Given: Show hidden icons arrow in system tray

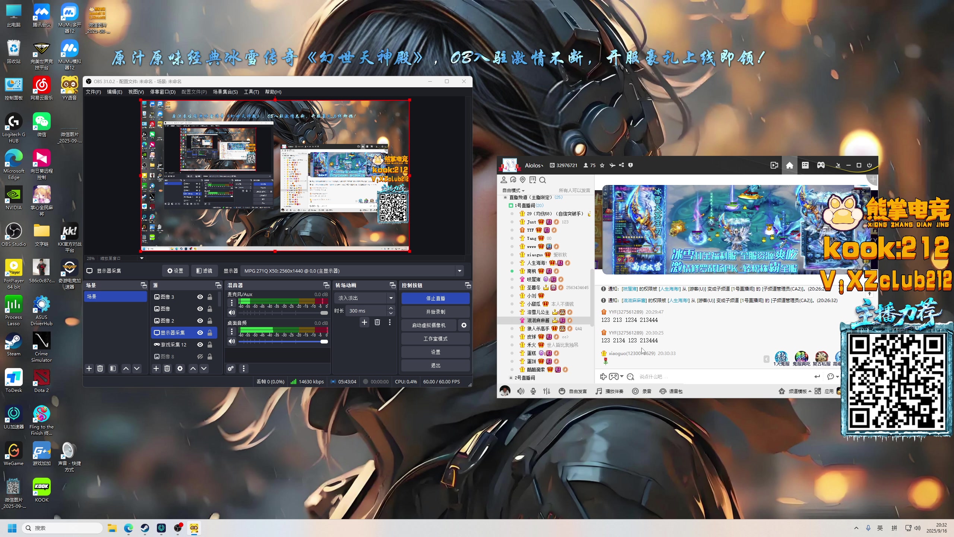Looking at the screenshot, I should (x=856, y=528).
